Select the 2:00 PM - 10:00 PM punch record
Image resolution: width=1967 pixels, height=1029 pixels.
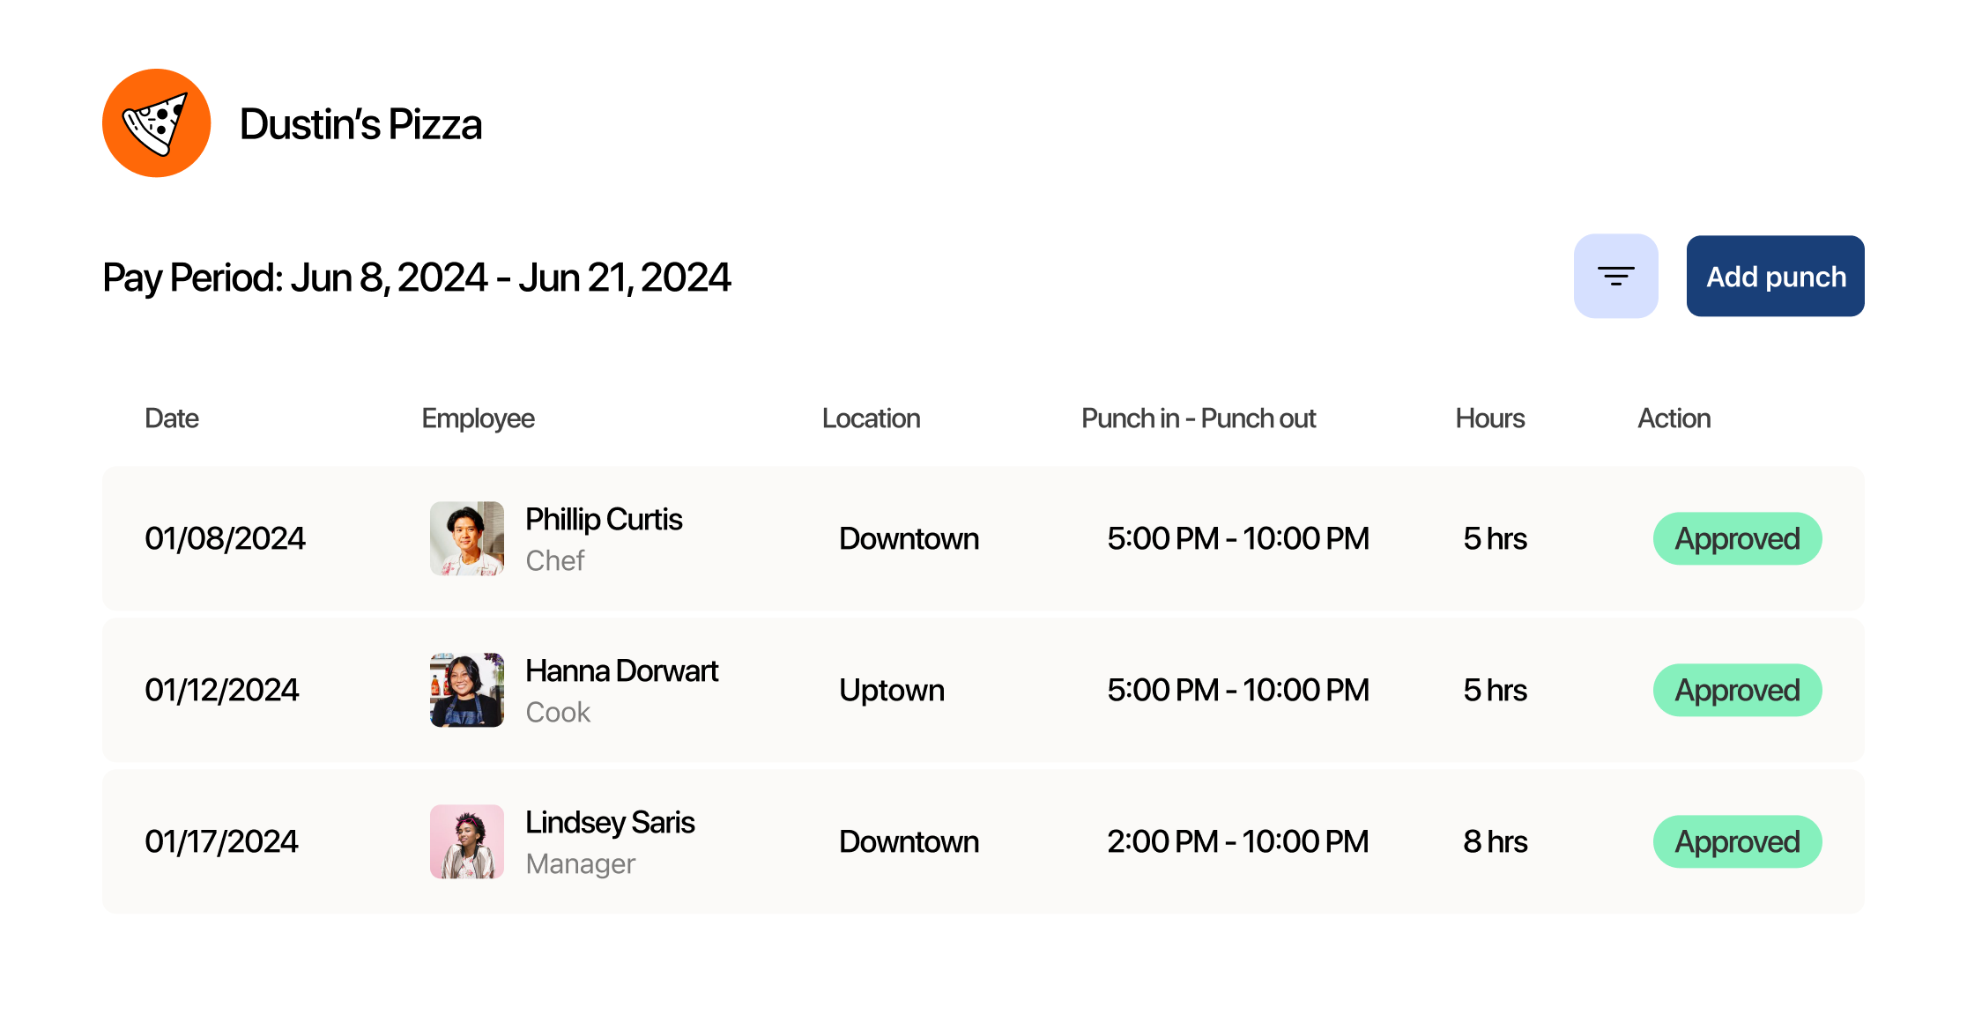point(1239,841)
